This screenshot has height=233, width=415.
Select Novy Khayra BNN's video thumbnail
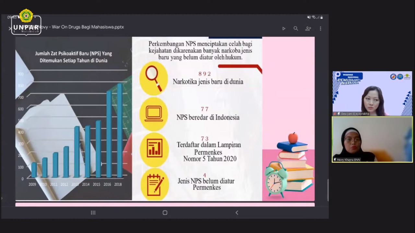(372, 139)
